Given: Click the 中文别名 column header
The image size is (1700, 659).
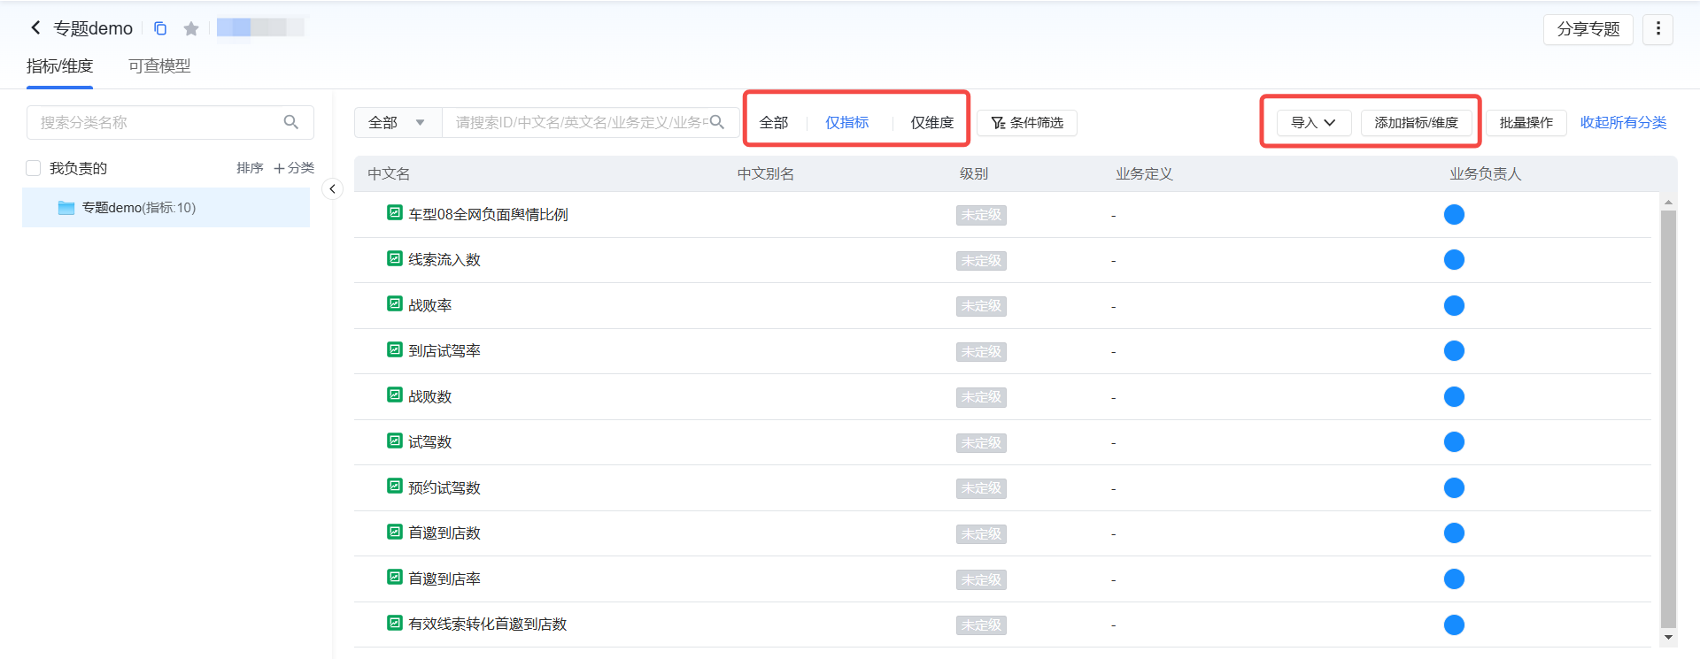Looking at the screenshot, I should pos(766,173).
